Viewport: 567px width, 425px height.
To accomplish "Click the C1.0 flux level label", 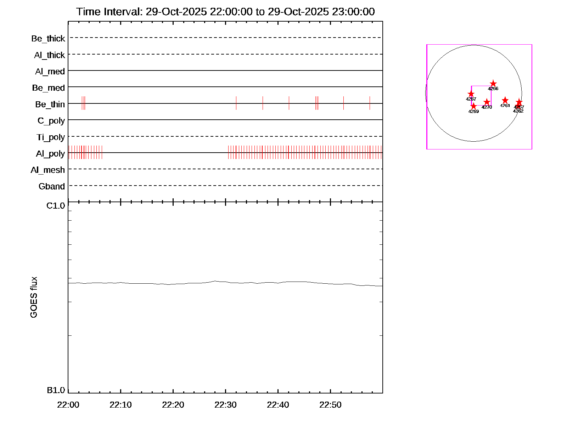I will 56,206.
